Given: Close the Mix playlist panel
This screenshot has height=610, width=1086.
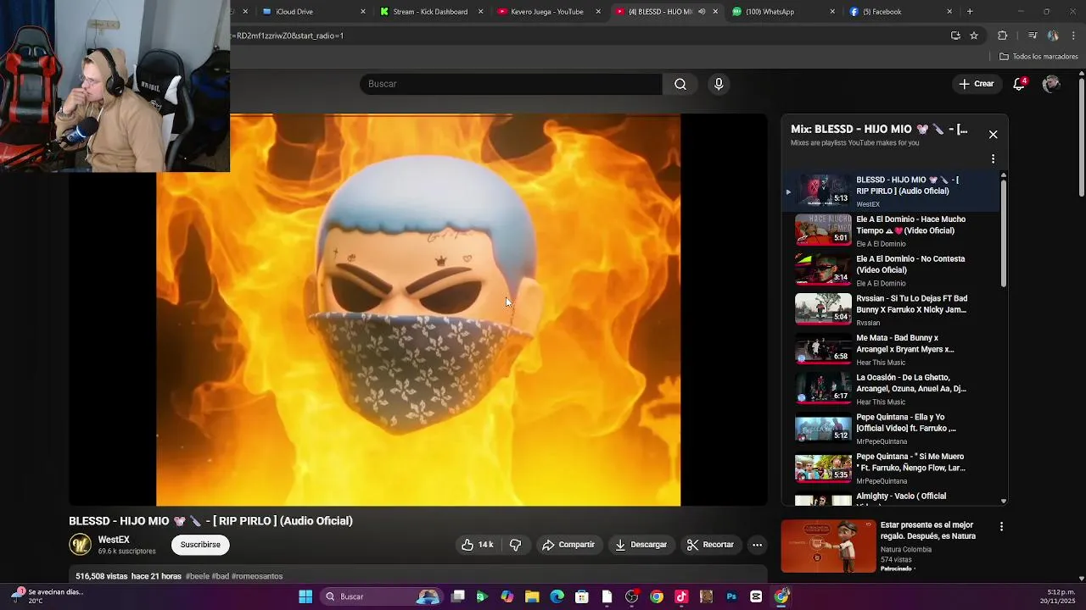Looking at the screenshot, I should point(993,135).
